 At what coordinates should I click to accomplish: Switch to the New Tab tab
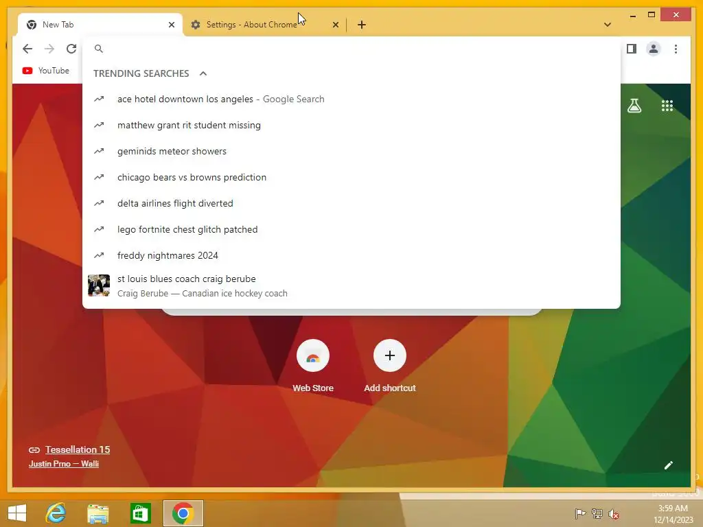pos(100,25)
